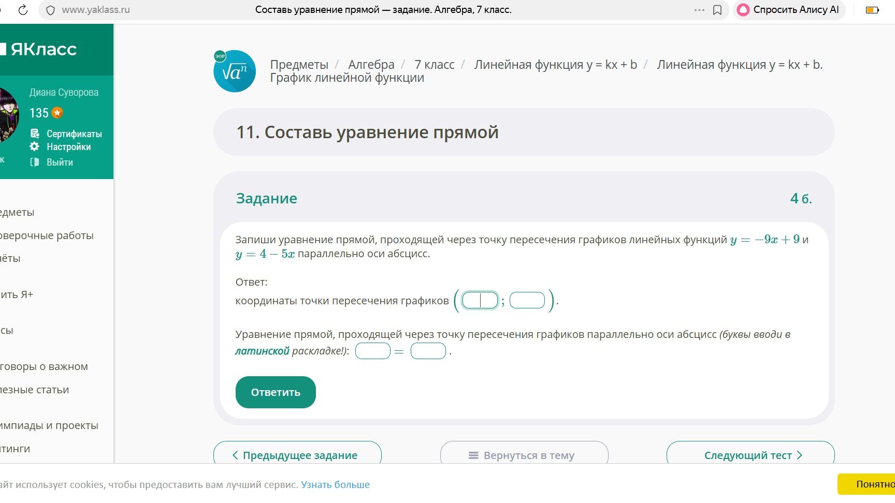Open График линейной функции breadcrumb
This screenshot has width=895, height=503.
[347, 78]
